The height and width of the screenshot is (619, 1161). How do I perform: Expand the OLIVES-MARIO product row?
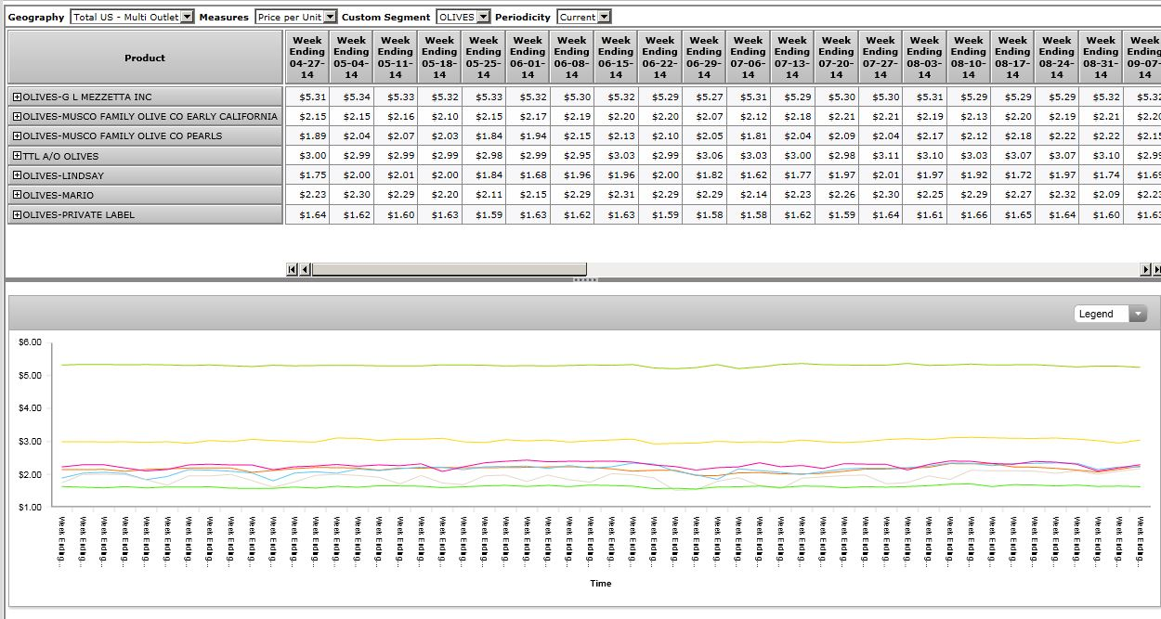tap(17, 195)
